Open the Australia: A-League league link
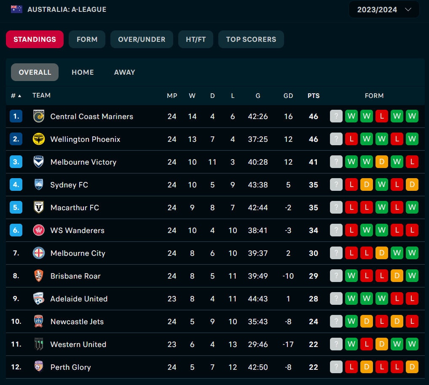 point(67,9)
